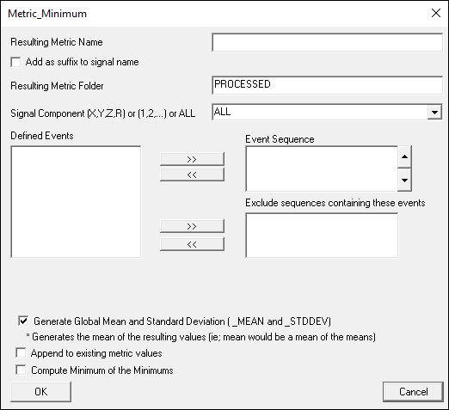Remove event from exclude list with << button
This screenshot has height=410, width=449.
[x=192, y=244]
